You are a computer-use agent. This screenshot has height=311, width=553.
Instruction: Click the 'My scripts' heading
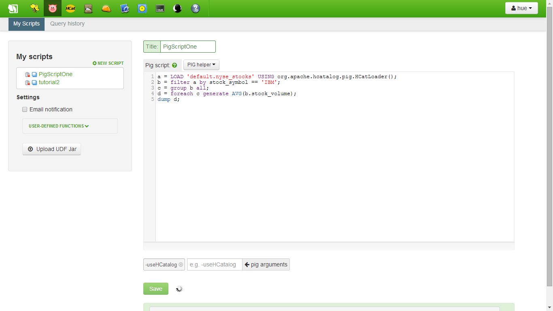pyautogui.click(x=34, y=57)
